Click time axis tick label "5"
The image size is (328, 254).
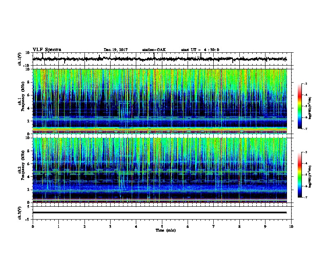[162, 226]
